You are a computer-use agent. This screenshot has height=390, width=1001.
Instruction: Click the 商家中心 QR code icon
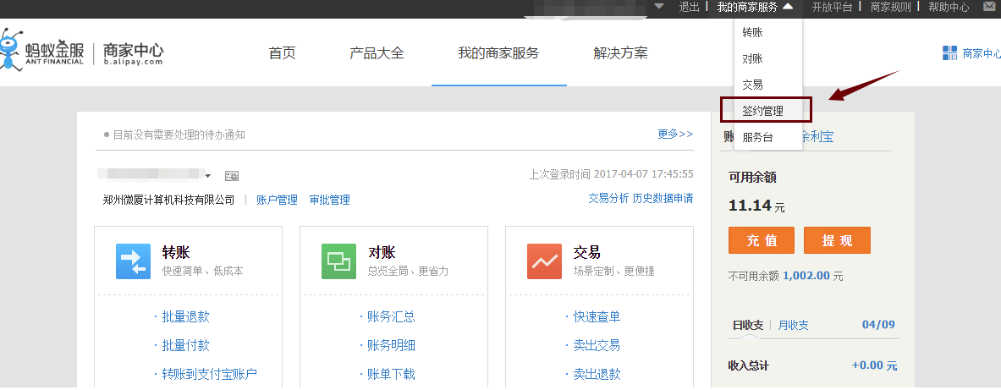tap(950, 53)
